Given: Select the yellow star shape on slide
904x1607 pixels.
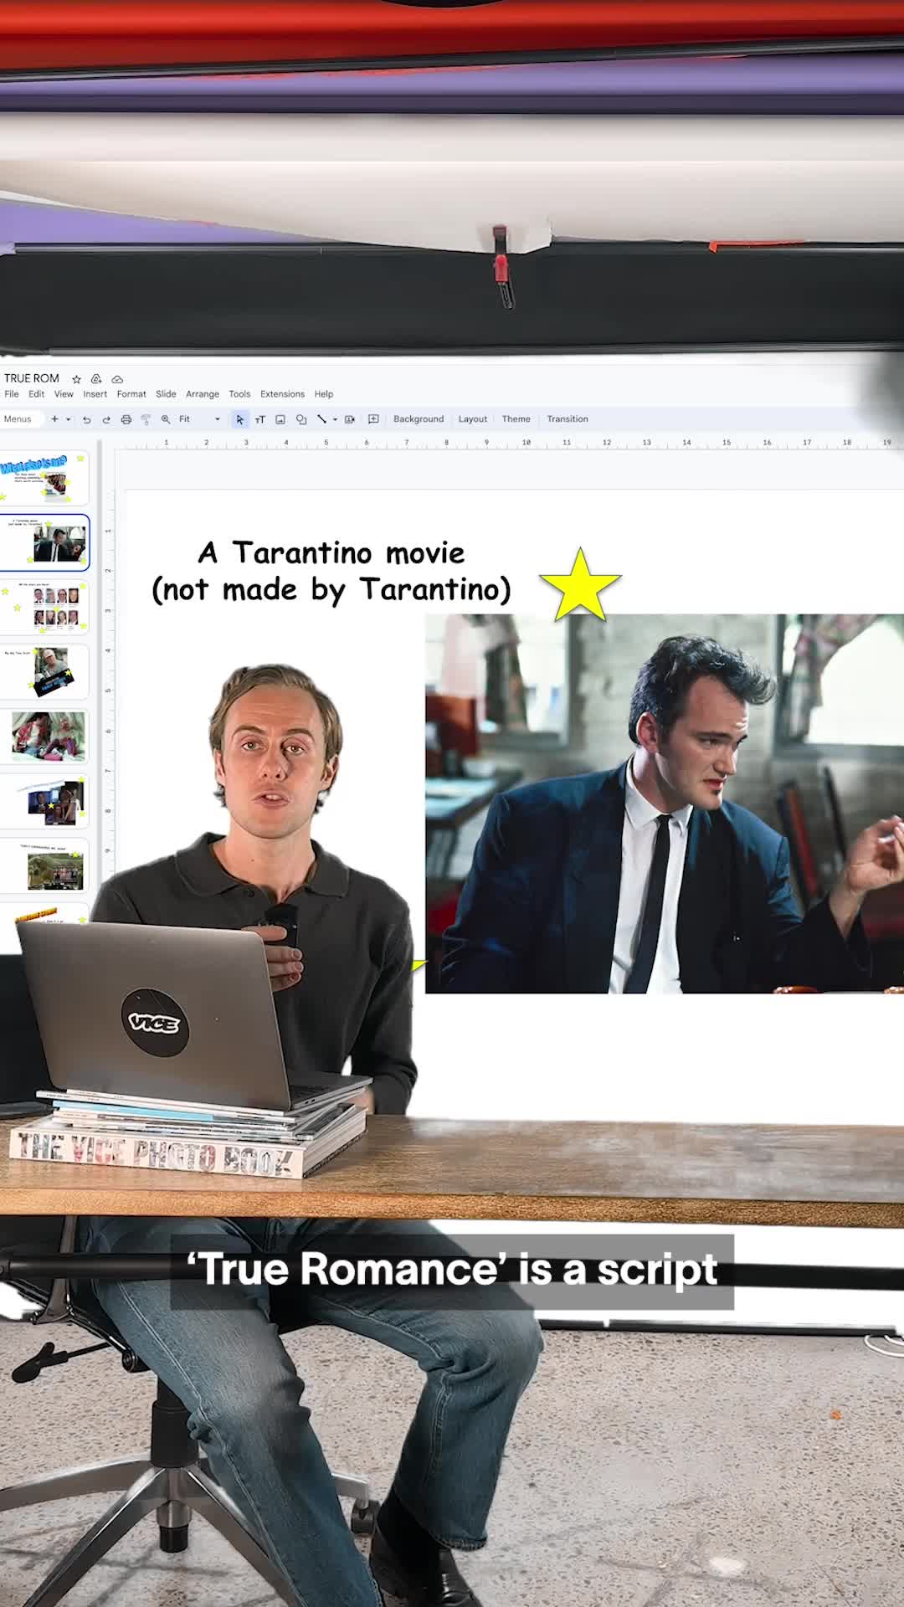Looking at the screenshot, I should (580, 585).
